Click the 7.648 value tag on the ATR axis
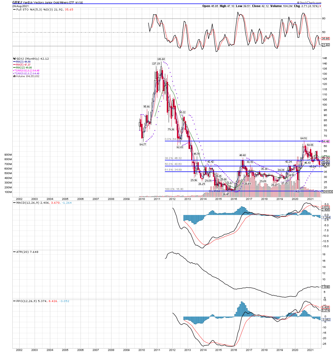The height and width of the screenshot is (352, 333). coord(326,287)
